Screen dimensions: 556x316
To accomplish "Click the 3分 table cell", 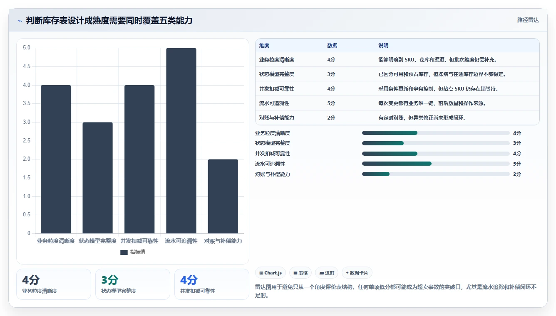I will (331, 74).
